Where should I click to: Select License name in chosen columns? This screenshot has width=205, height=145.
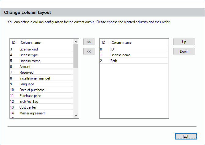click(120, 55)
